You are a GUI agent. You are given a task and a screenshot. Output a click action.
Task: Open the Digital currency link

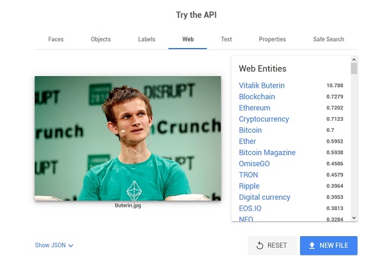(x=264, y=197)
